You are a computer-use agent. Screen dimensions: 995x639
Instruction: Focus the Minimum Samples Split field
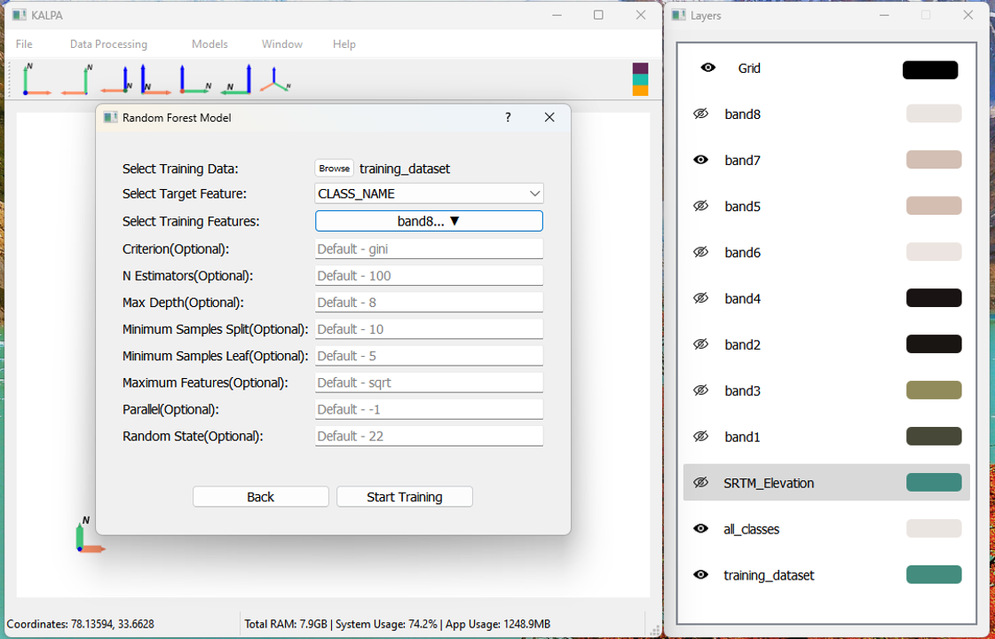[x=429, y=328]
